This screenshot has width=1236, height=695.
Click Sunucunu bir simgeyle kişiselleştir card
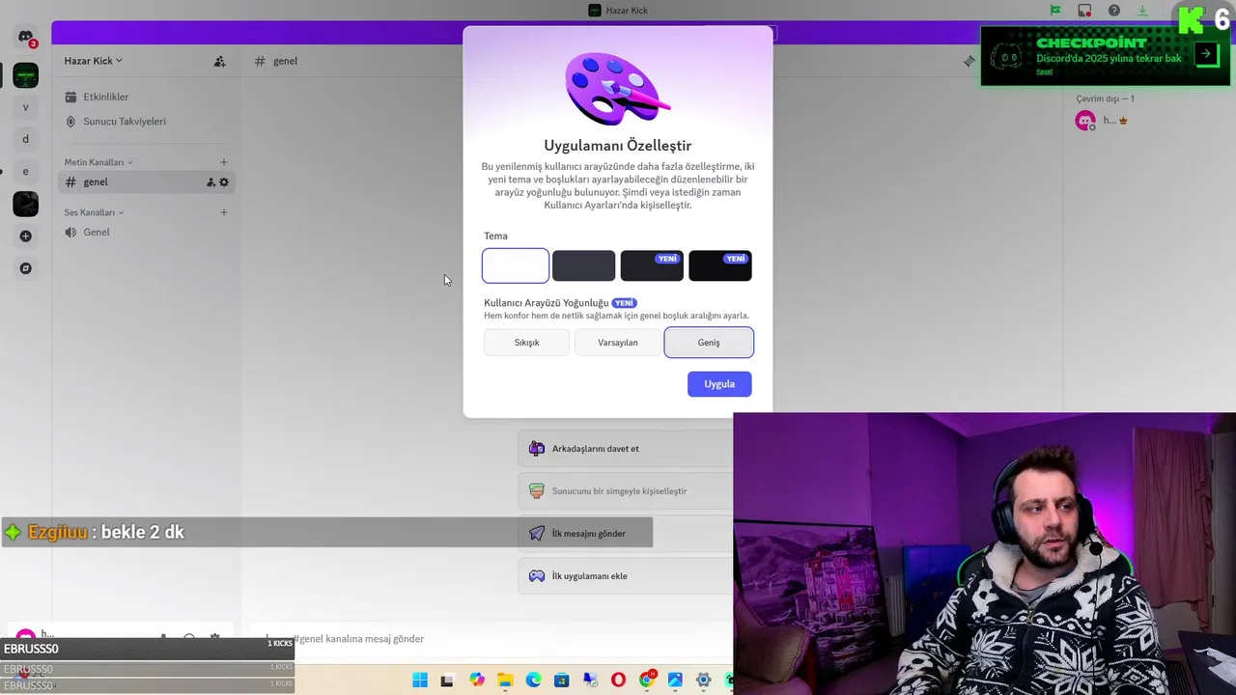pyautogui.click(x=626, y=491)
